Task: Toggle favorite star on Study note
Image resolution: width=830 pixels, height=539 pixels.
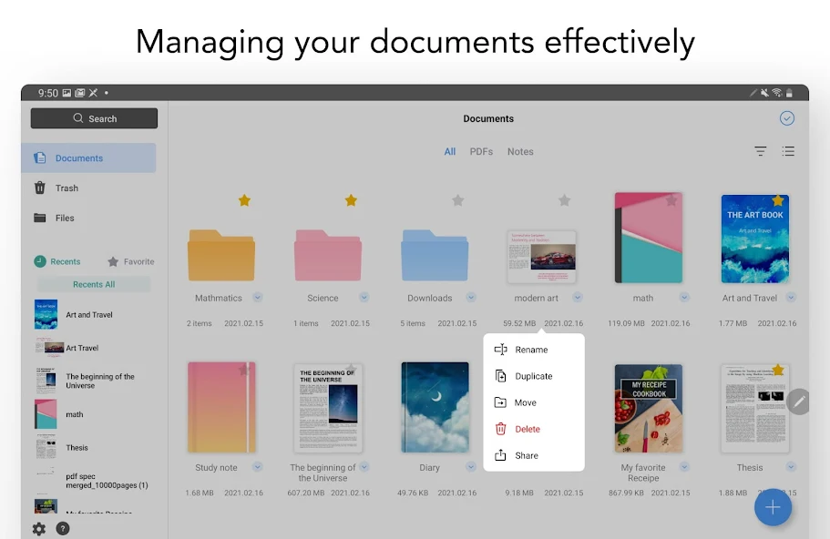Action: click(x=244, y=370)
